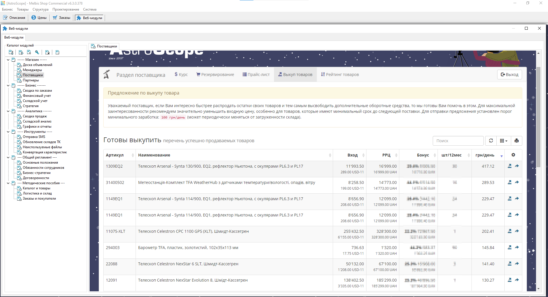Select Логистика и склад in the module tree
548x297 pixels.
coord(37,193)
